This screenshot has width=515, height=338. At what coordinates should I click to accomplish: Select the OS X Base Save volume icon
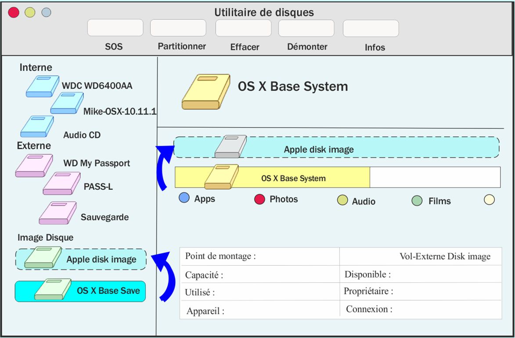[x=53, y=289]
